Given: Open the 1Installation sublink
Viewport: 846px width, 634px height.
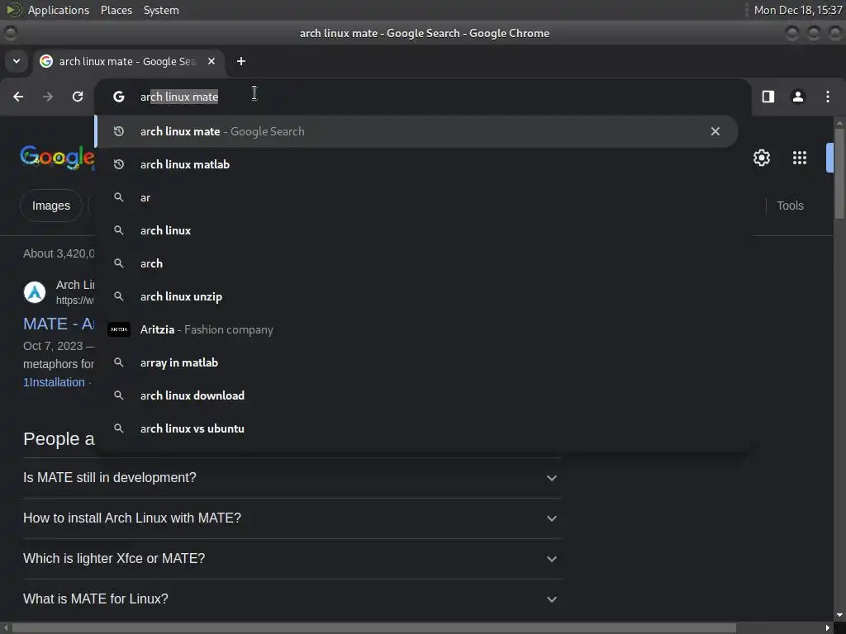Looking at the screenshot, I should (54, 382).
